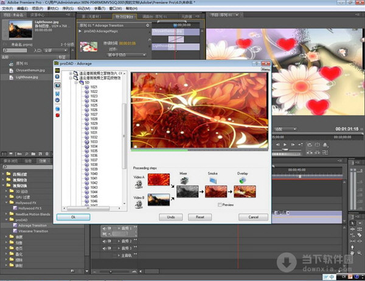This screenshot has height=281, width=365.
Task: Click the blue sphere icon in Adorage sidebar
Action: coord(58,109)
